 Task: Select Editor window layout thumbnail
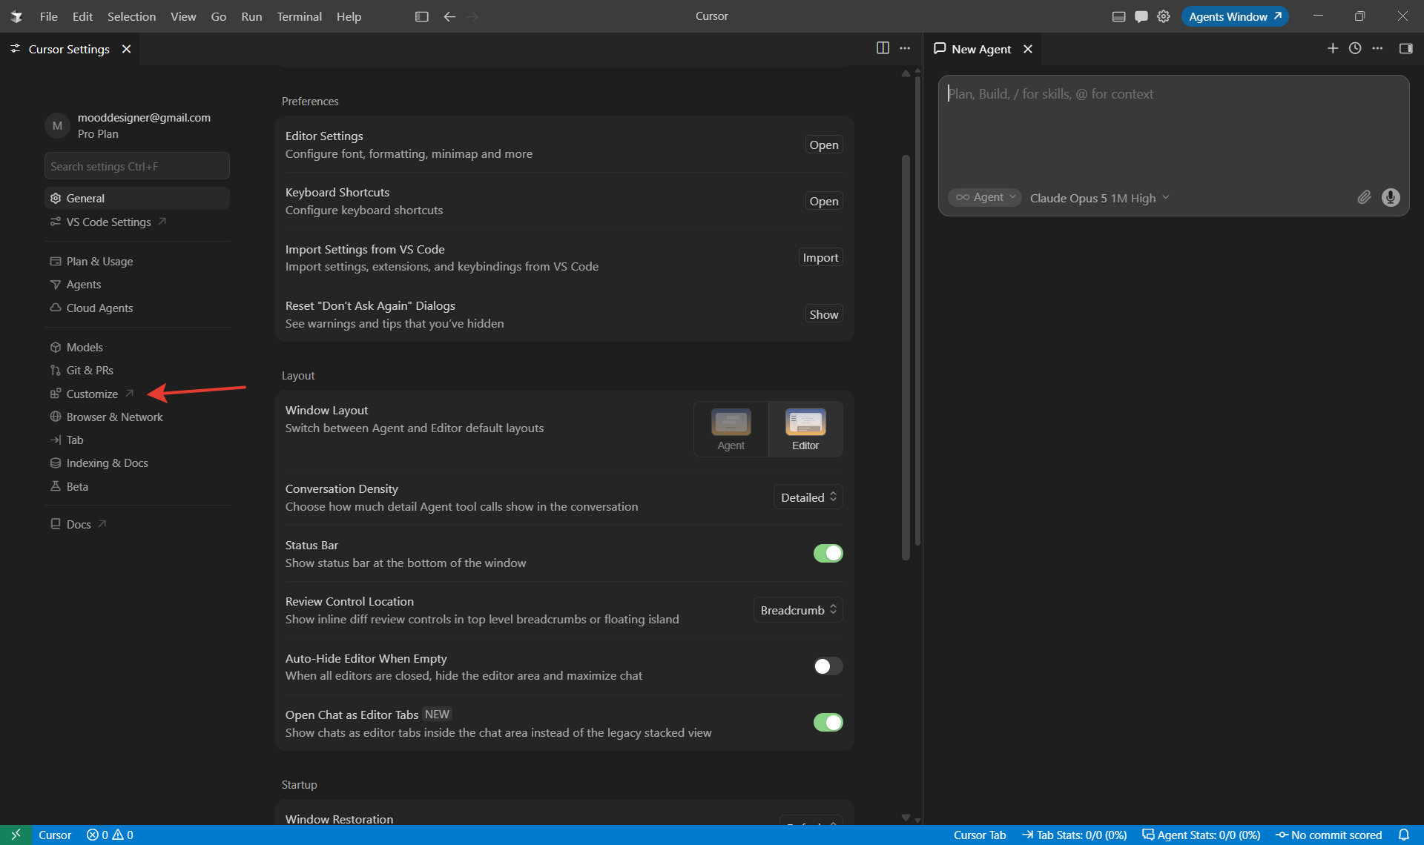click(805, 429)
